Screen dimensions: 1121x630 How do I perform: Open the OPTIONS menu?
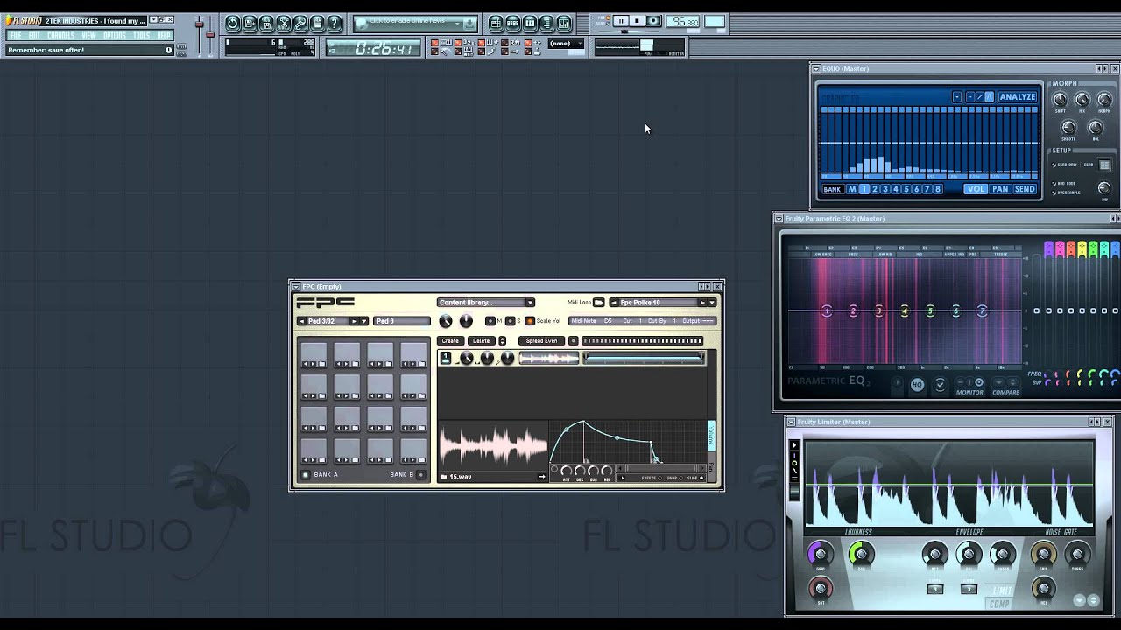tap(115, 36)
